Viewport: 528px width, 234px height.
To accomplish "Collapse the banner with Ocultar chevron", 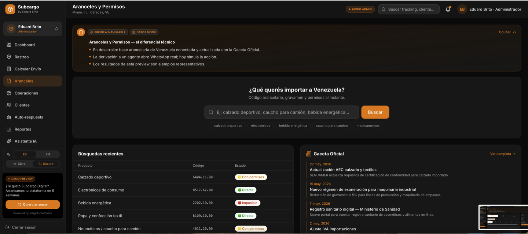I will point(507,32).
